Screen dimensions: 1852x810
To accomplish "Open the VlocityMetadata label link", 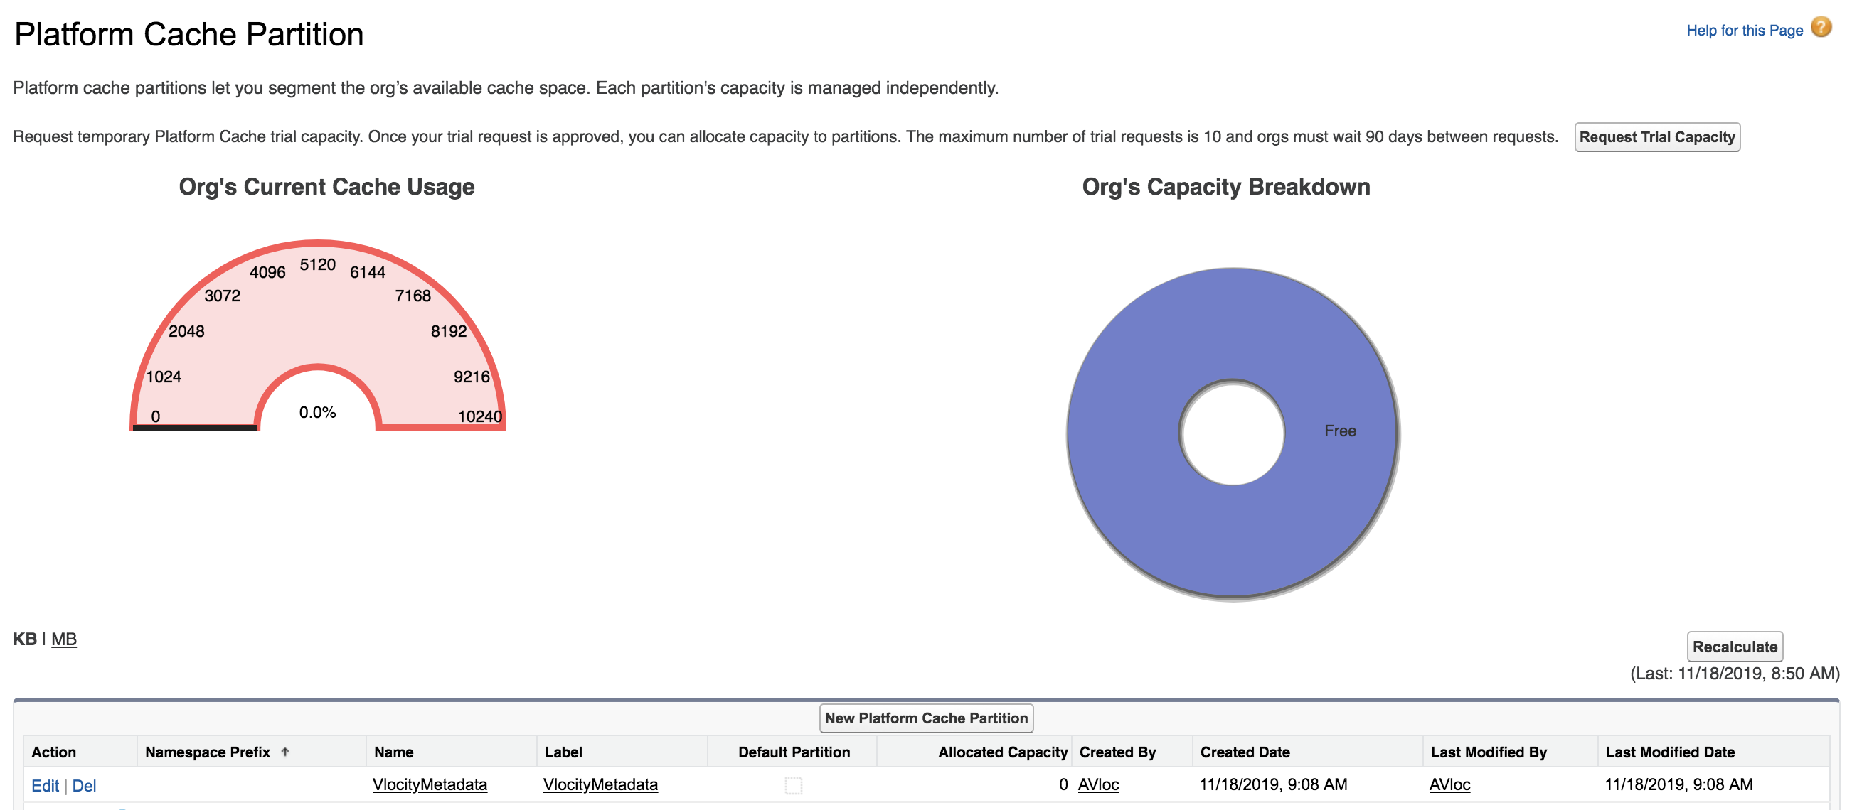I will pyautogui.click(x=601, y=785).
